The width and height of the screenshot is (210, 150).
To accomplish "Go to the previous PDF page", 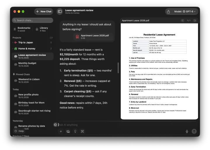I will click(x=182, y=20).
